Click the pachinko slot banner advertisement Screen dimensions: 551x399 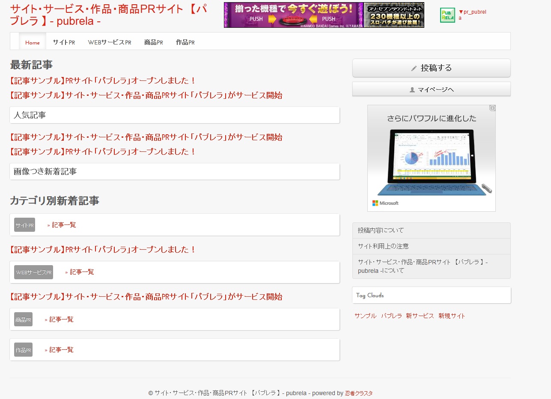coord(324,15)
